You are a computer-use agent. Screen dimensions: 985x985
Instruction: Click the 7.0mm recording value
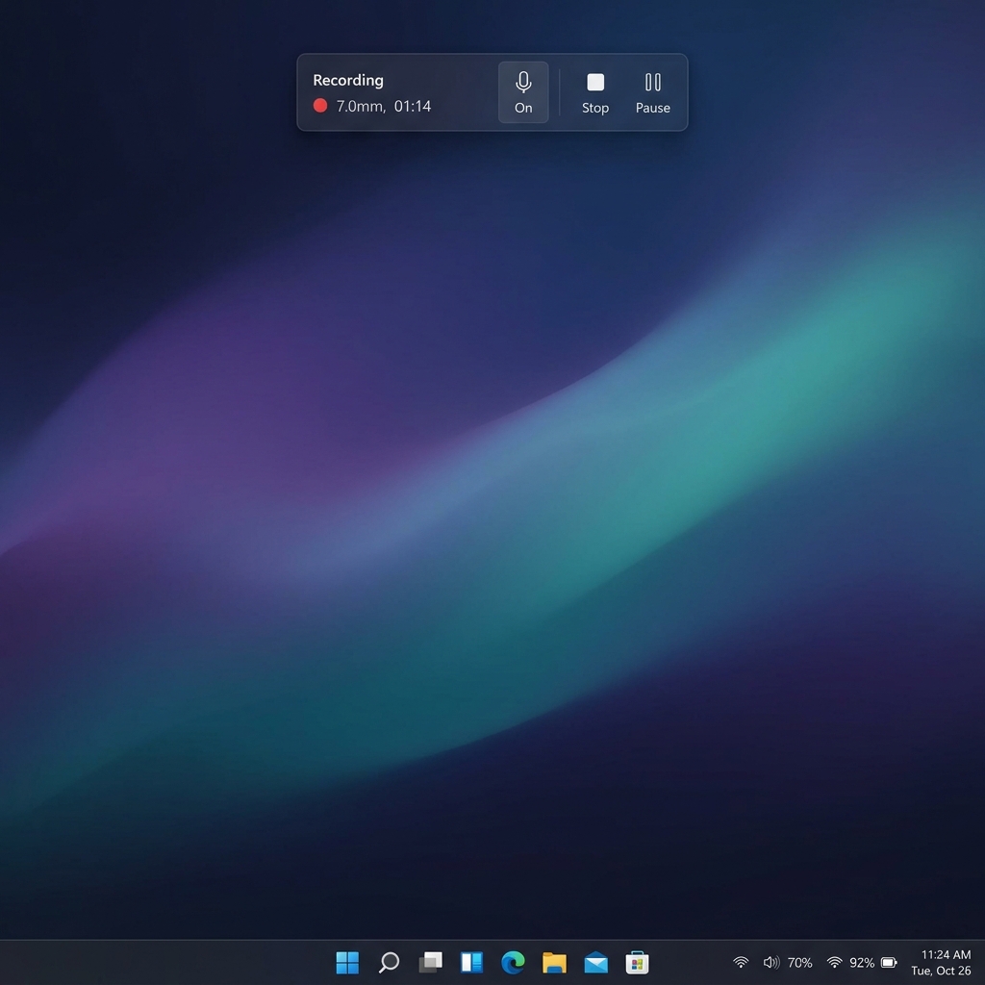(x=362, y=106)
